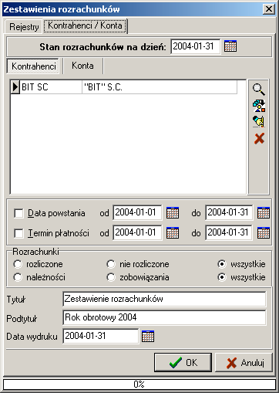Switch to the Rejestry tab
The height and width of the screenshot is (393, 279).
[x=24, y=26]
